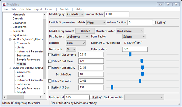The image size is (182, 107).
Task: Enable Refine? Dist Volume checkbox
Action: tap(50, 54)
